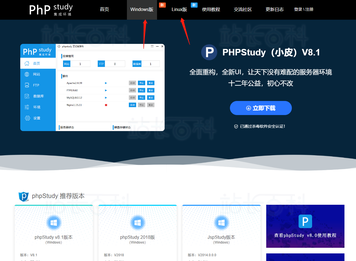The image size is (356, 261).
Task: Select the 服务器状态 section label
Action: [67, 127]
